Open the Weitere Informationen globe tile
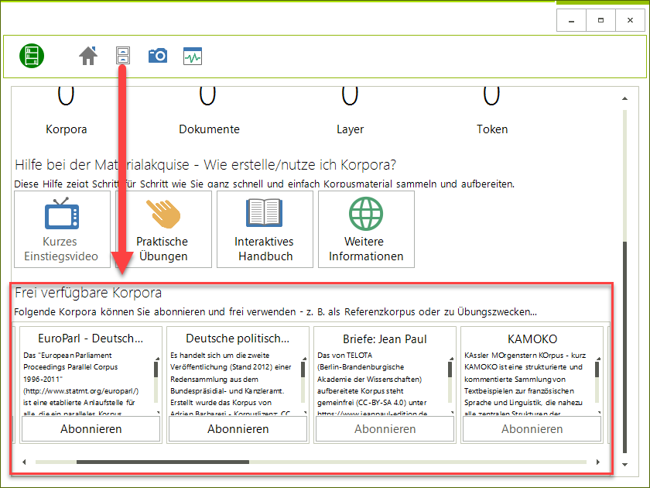The image size is (650, 488). point(366,229)
